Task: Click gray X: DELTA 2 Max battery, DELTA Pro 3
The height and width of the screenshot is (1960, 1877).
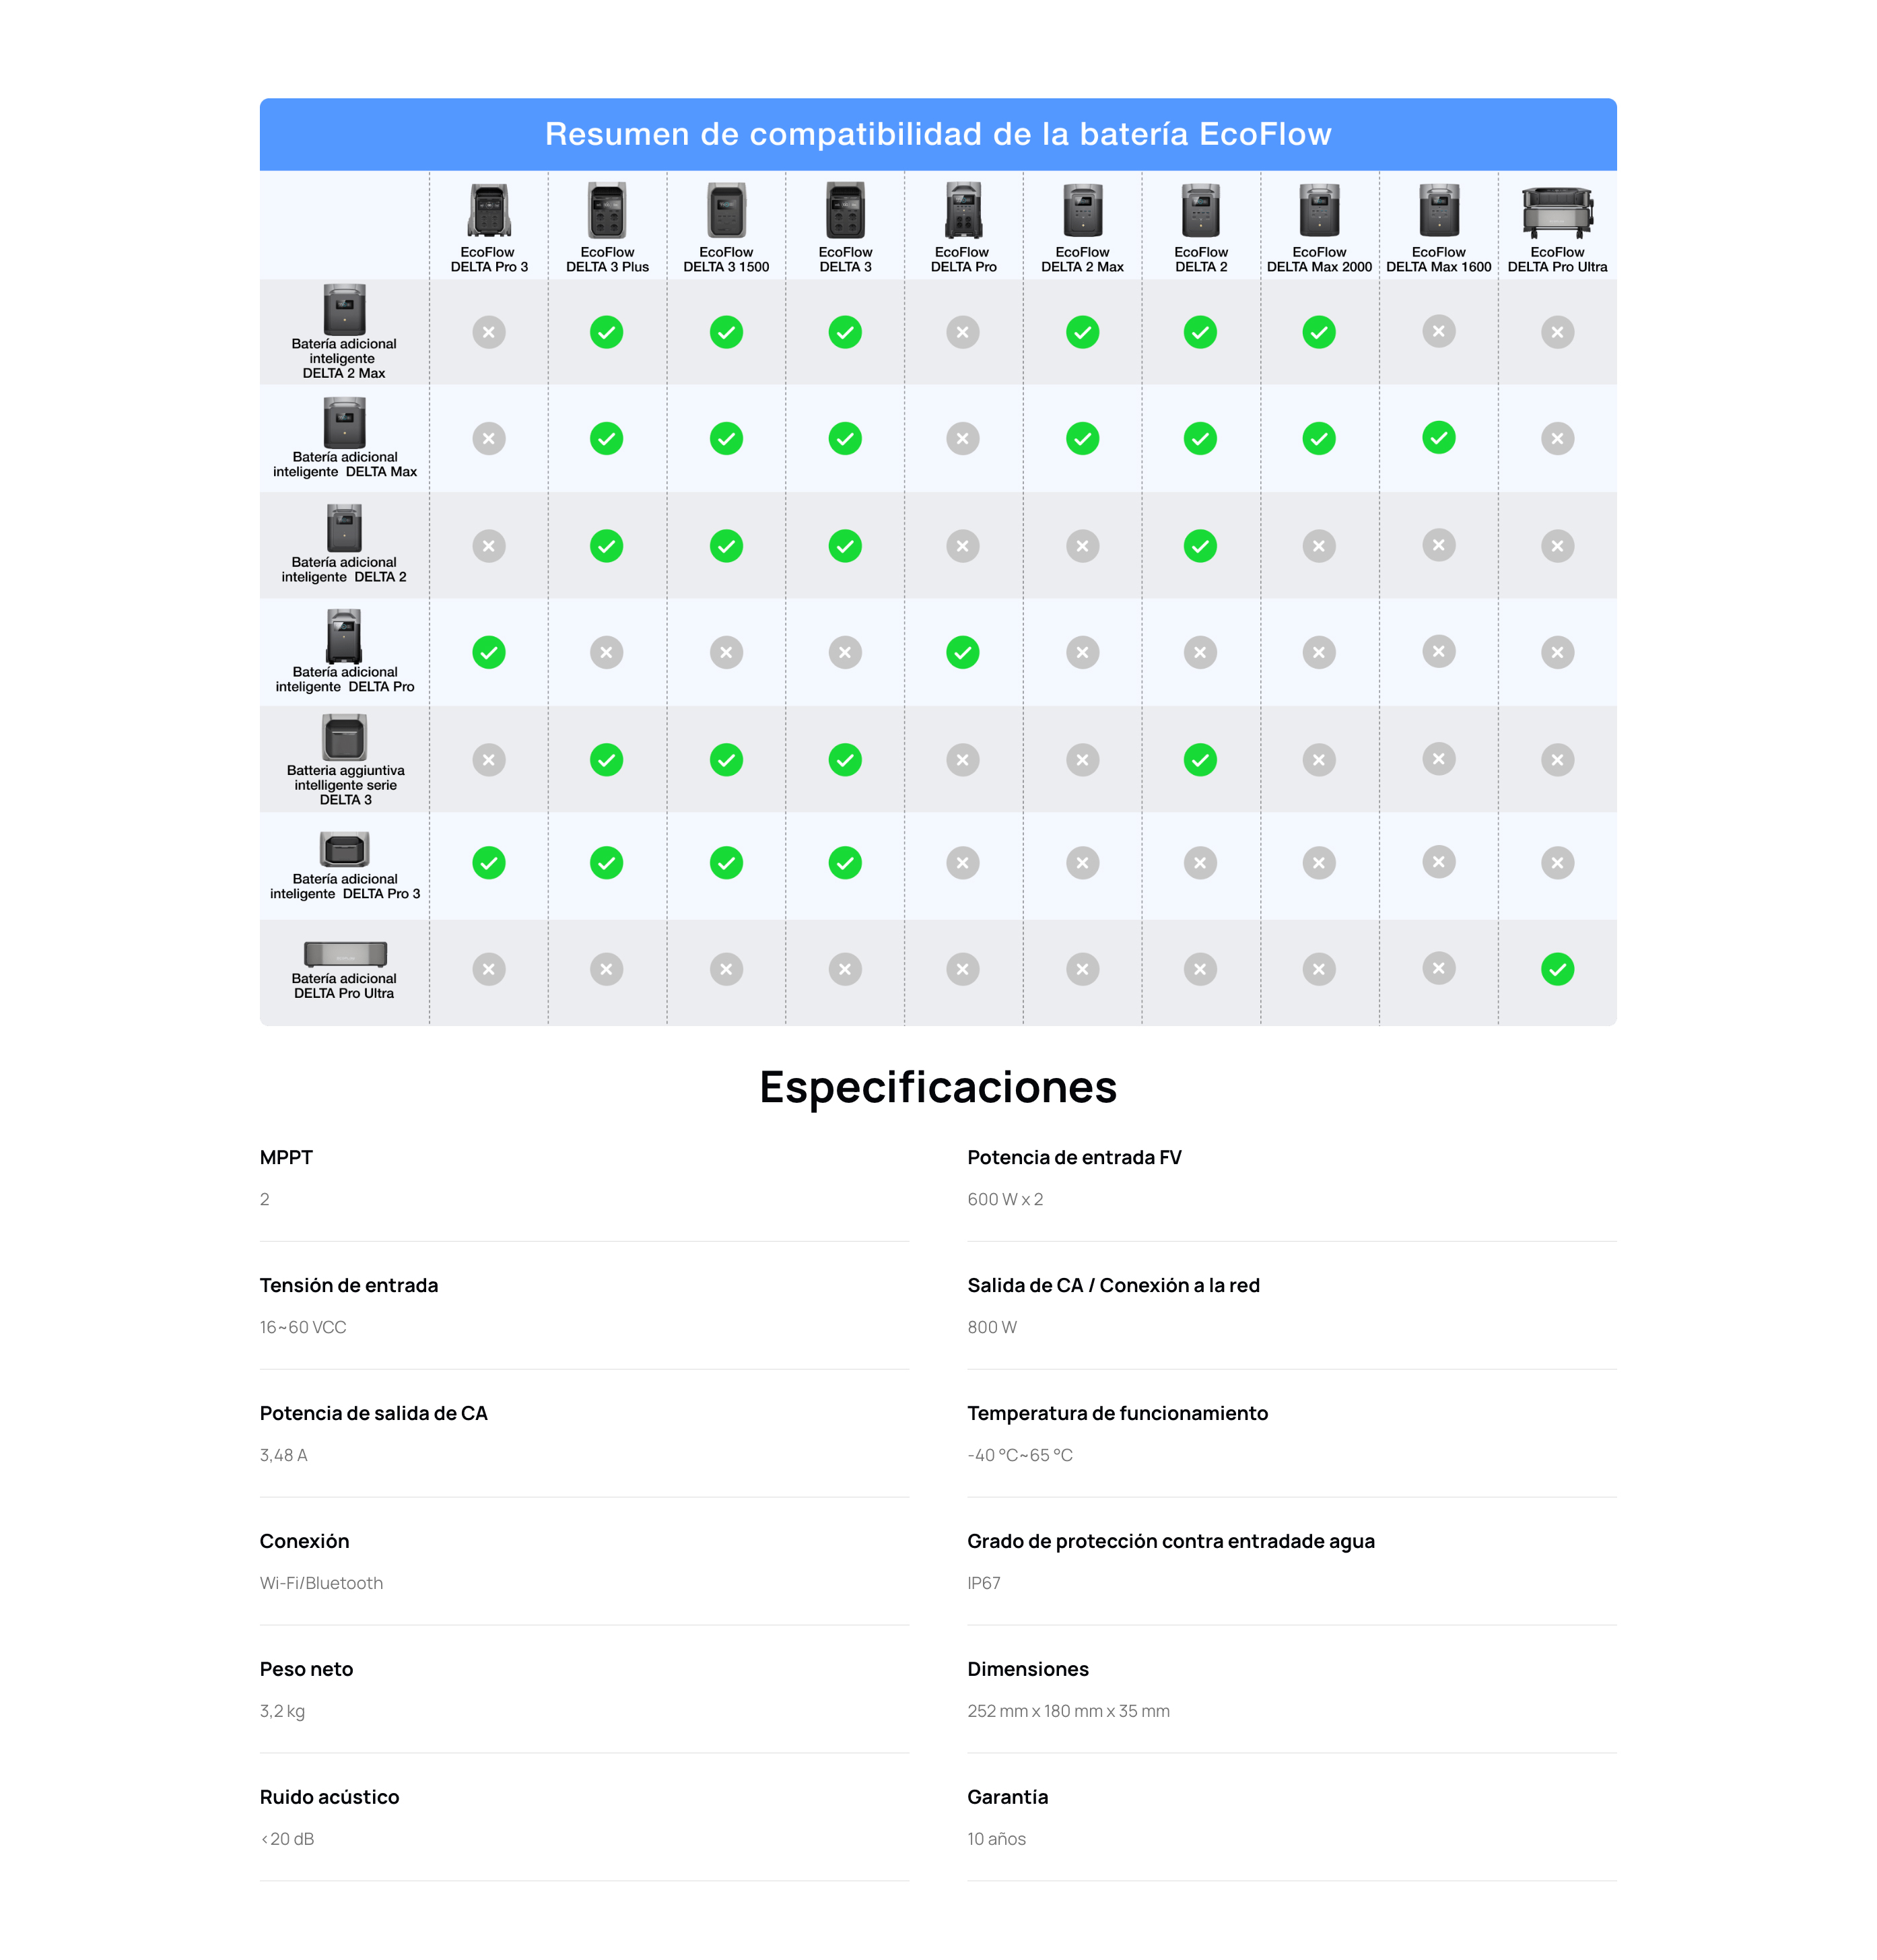Action: [488, 332]
